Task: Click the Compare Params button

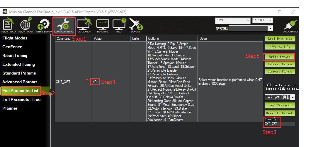Action: click(280, 72)
